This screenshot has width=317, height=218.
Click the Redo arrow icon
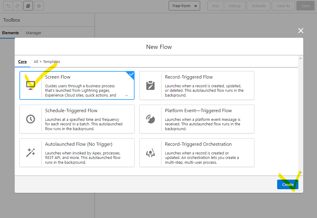(17, 6)
